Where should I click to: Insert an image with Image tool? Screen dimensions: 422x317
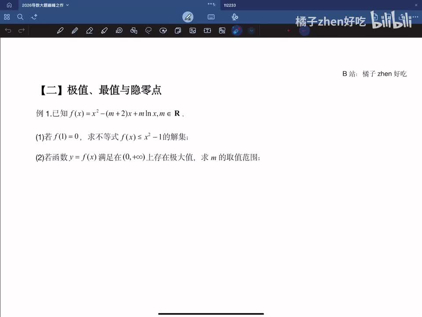point(193,30)
